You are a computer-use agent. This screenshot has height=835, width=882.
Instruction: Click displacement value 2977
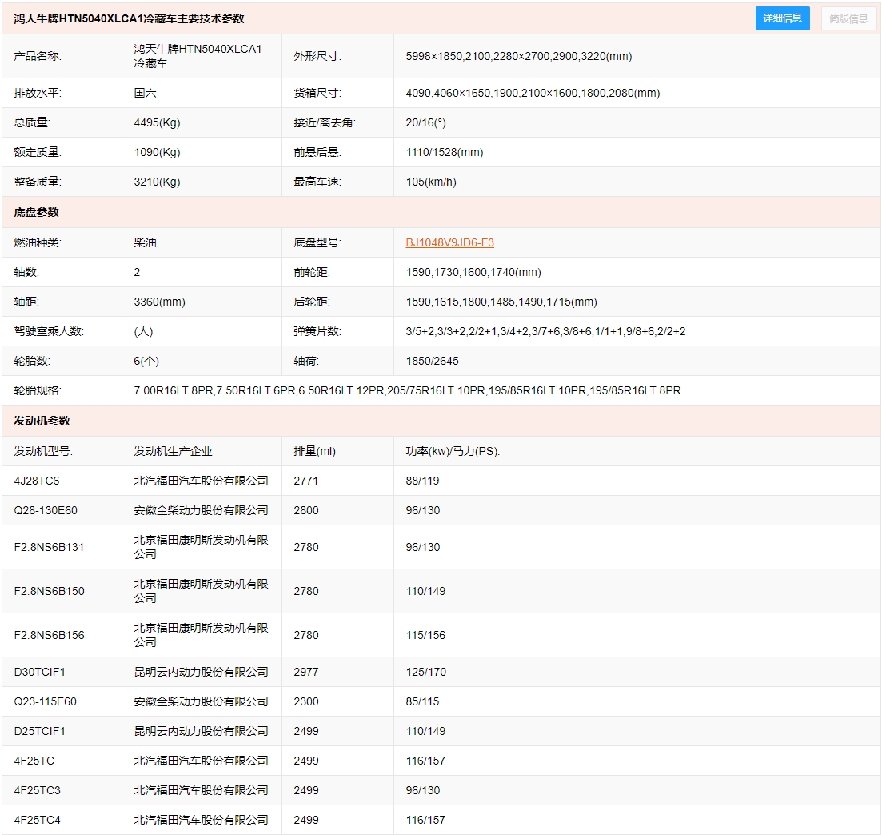point(306,672)
